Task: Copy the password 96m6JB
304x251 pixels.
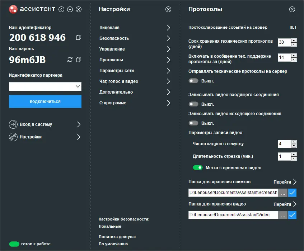Action: coord(79,60)
